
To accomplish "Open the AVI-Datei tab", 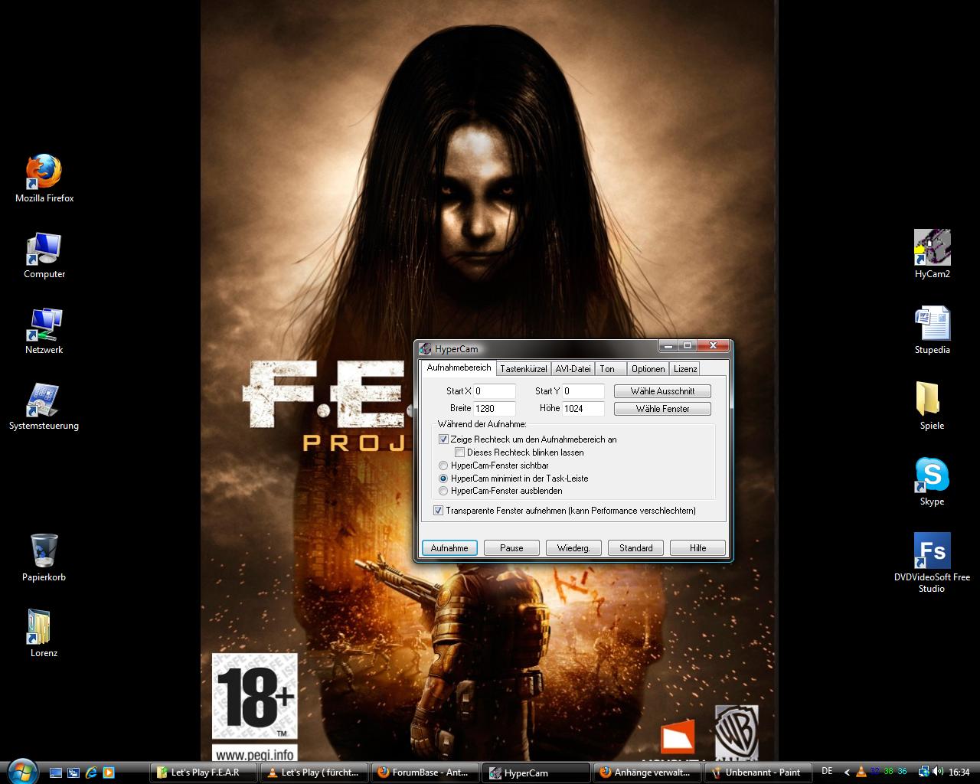I will click(573, 369).
